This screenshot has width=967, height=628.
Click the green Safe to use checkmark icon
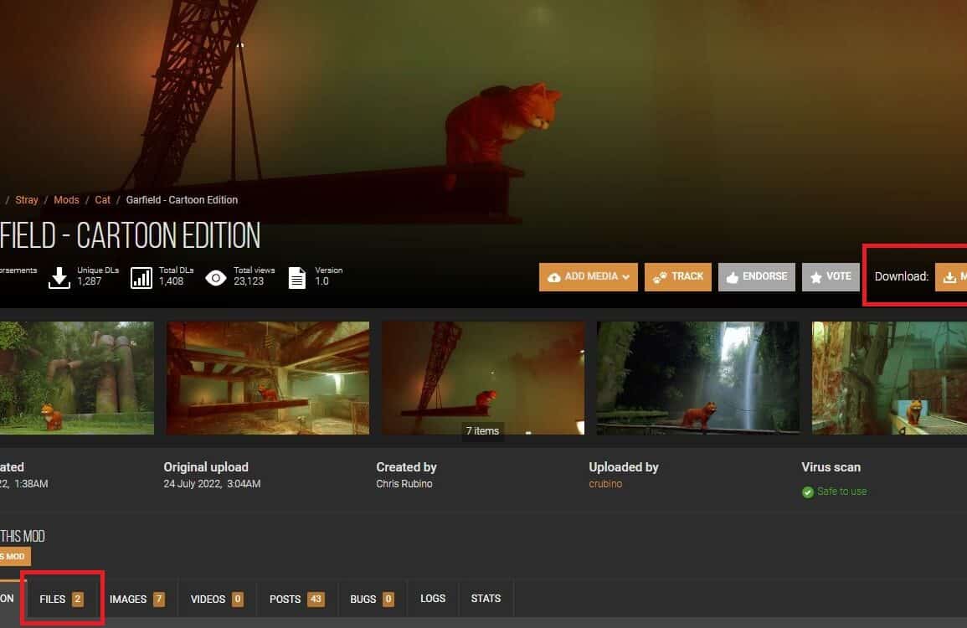[x=807, y=492]
